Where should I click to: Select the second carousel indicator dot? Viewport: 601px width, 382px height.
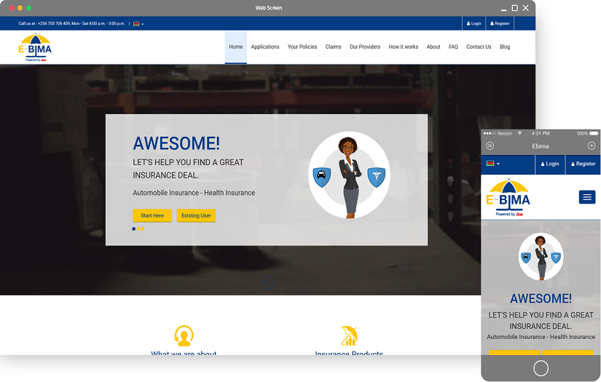coord(138,229)
